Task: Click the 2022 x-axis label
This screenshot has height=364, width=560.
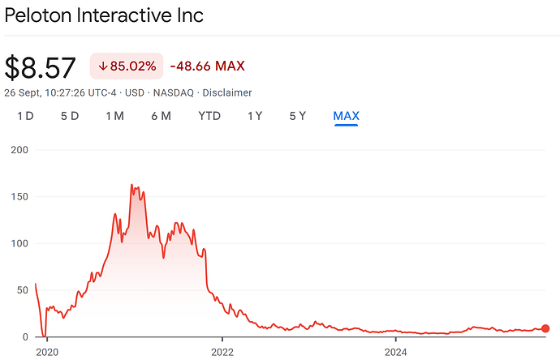Action: coord(222,352)
